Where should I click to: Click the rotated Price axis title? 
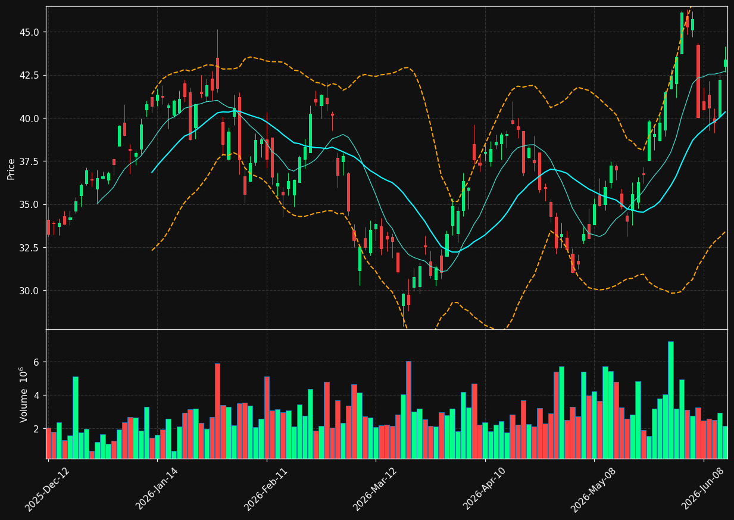point(11,168)
